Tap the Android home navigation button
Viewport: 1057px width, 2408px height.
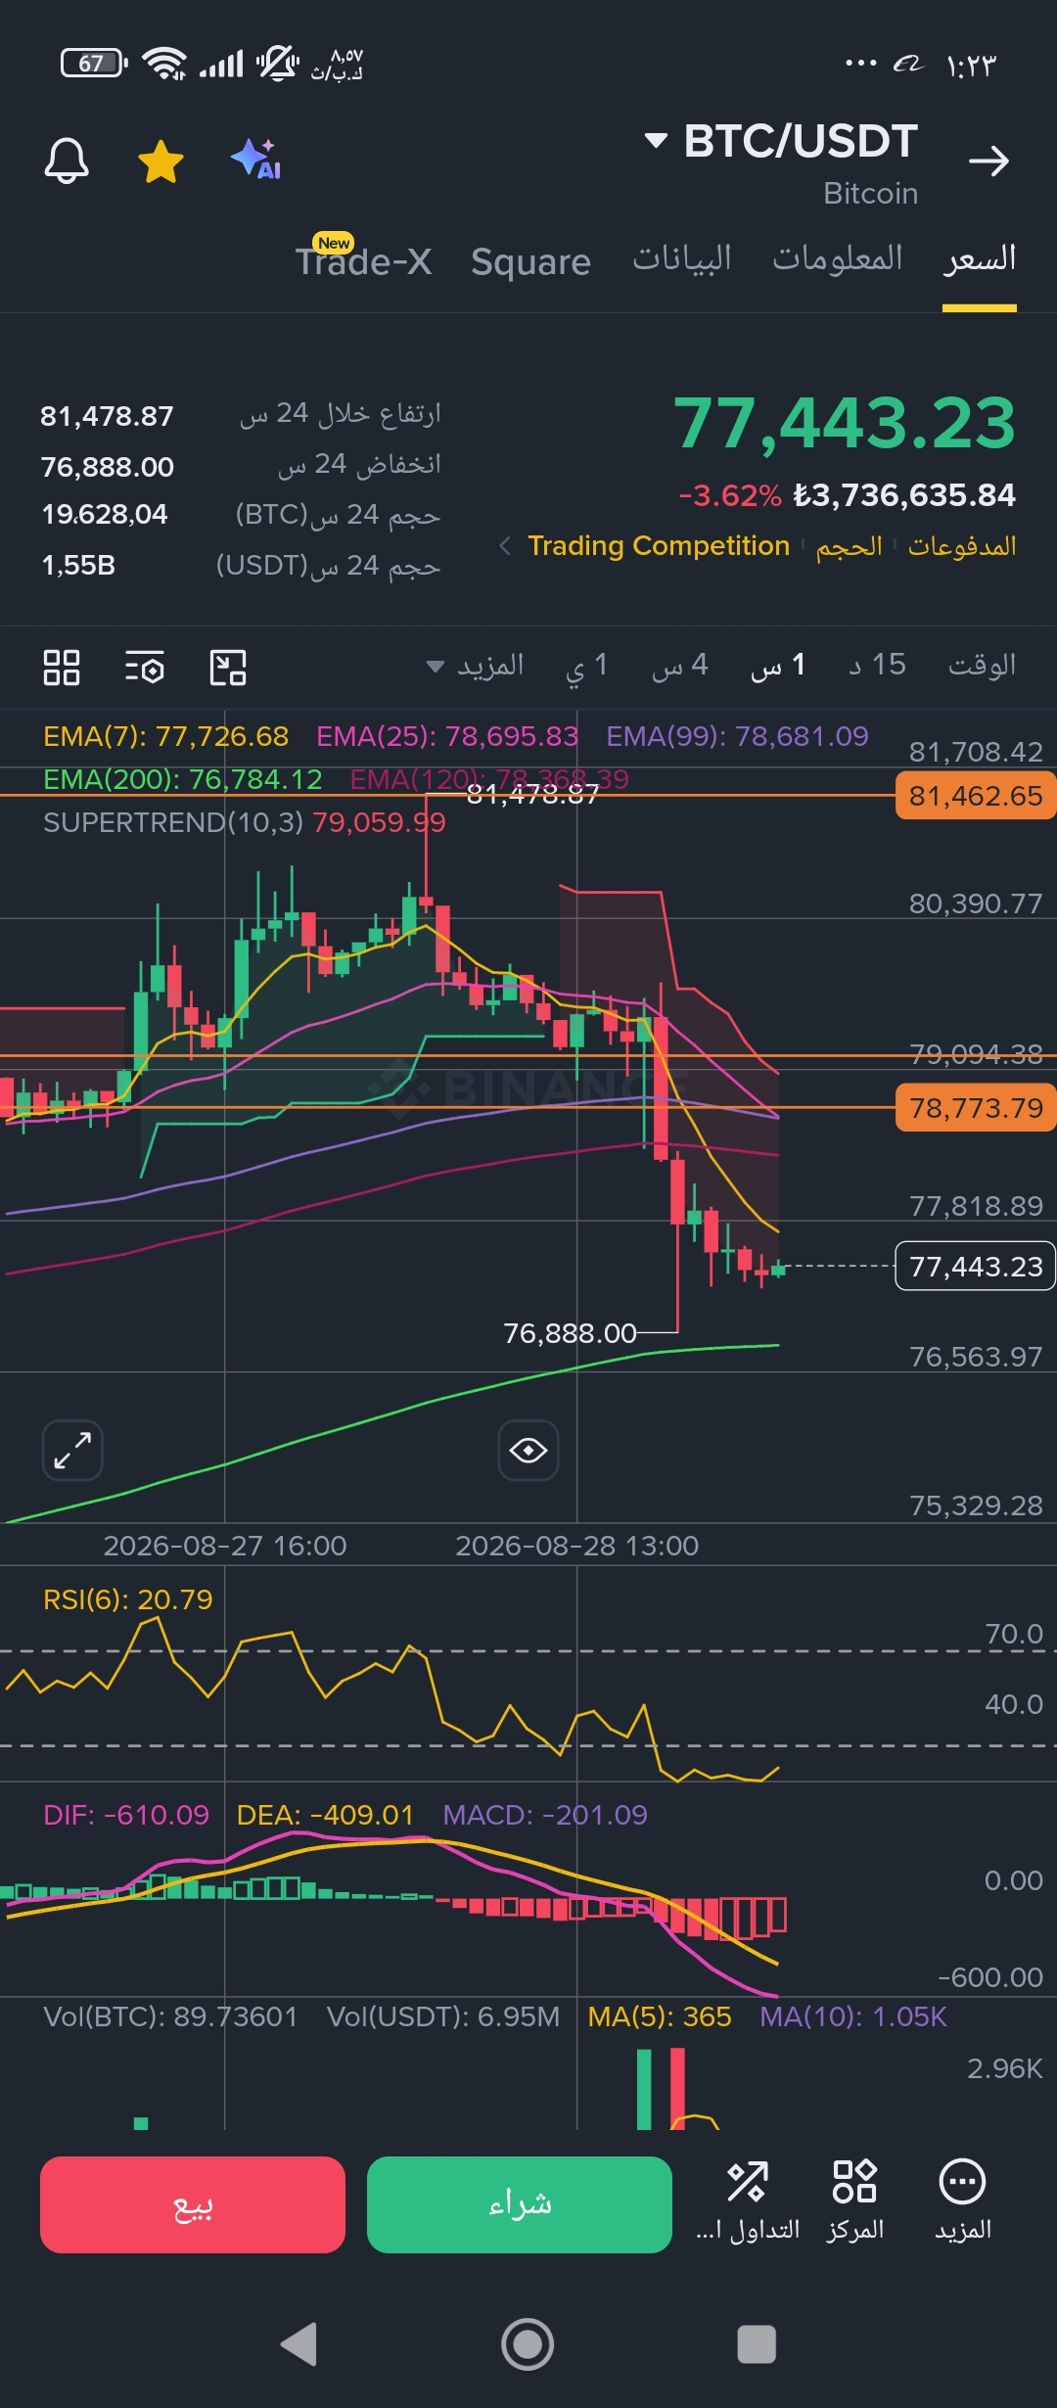528,2344
